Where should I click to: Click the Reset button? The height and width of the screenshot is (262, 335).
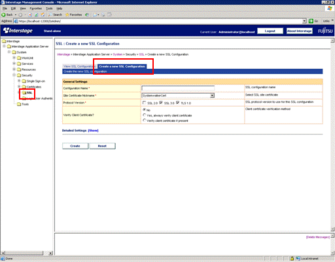pos(102,146)
